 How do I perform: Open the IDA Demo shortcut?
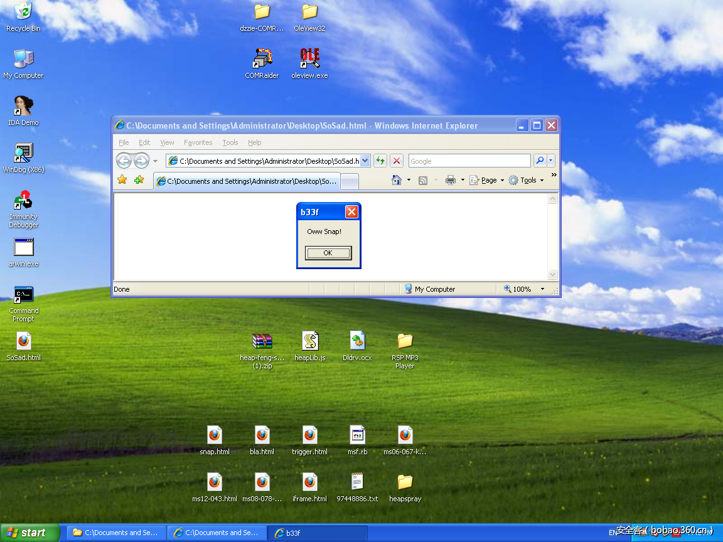[23, 105]
